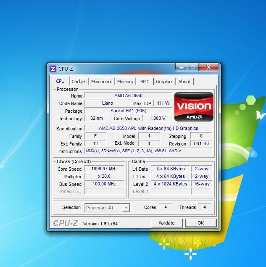The width and height of the screenshot is (266, 267).
Task: Click the empty Rated FSB field
Action: pyautogui.click(x=104, y=191)
